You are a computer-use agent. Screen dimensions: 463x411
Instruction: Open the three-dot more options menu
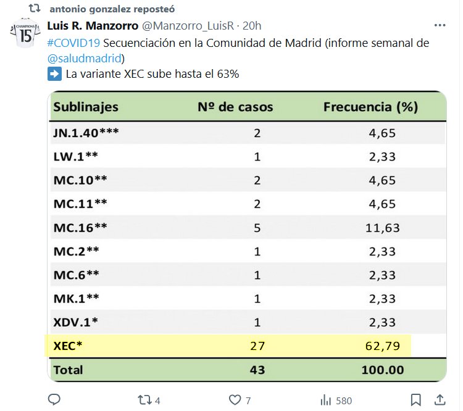(x=440, y=25)
